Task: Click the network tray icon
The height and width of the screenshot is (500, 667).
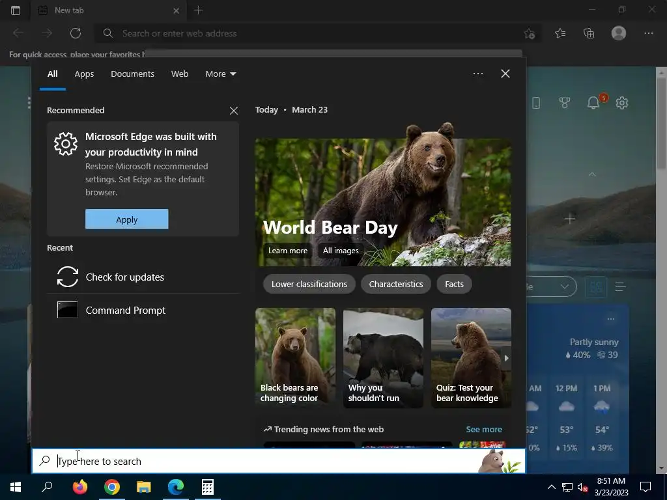Action: tap(567, 487)
